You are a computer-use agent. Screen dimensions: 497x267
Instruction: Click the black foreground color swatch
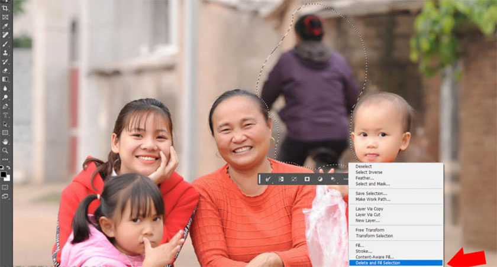[x=3, y=174]
